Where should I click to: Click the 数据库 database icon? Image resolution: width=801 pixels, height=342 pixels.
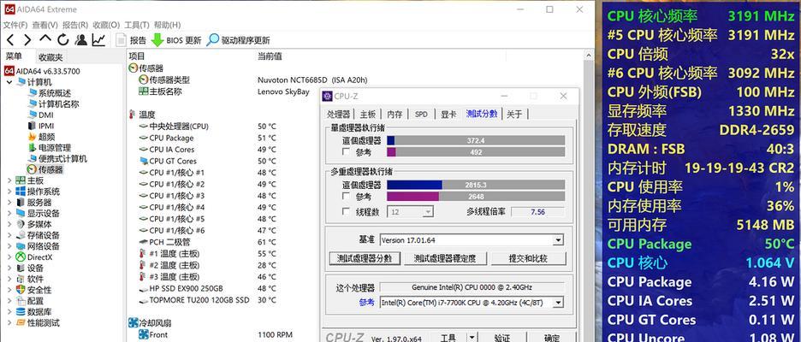point(21,311)
